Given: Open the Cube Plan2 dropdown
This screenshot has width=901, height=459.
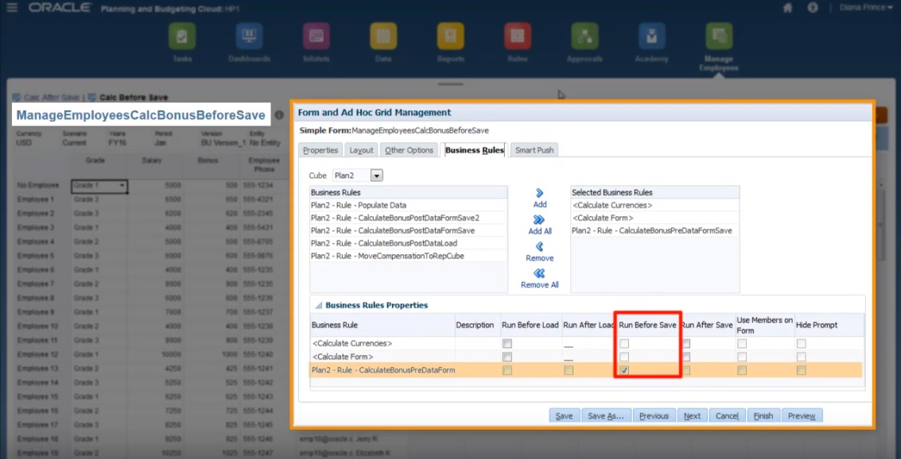Looking at the screenshot, I should click(x=377, y=175).
